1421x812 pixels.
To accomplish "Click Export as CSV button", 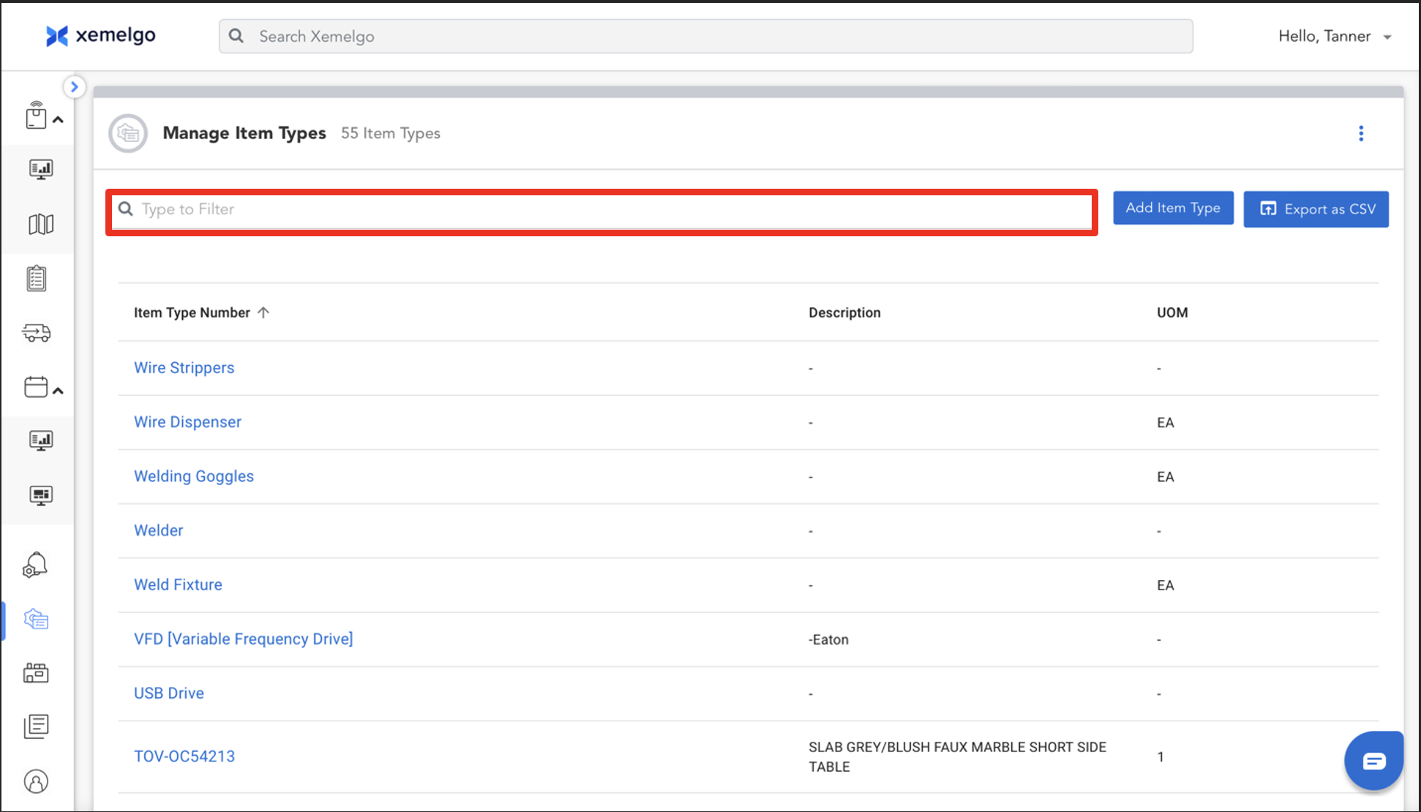I will tap(1316, 209).
